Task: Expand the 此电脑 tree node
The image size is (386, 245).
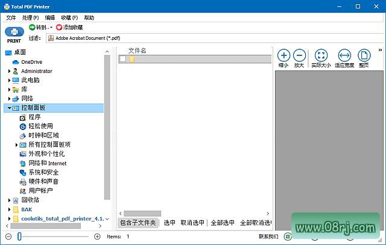Action: pyautogui.click(x=9, y=80)
